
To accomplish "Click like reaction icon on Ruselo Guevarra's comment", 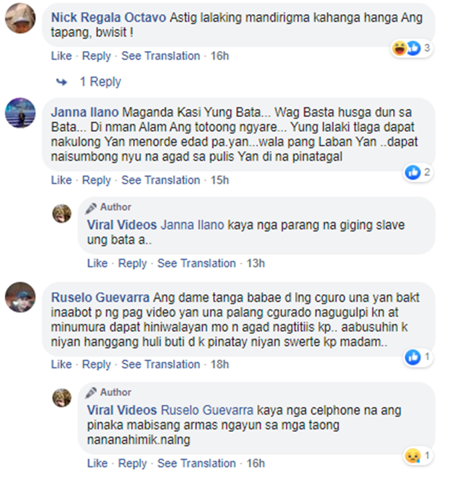I will 413,357.
